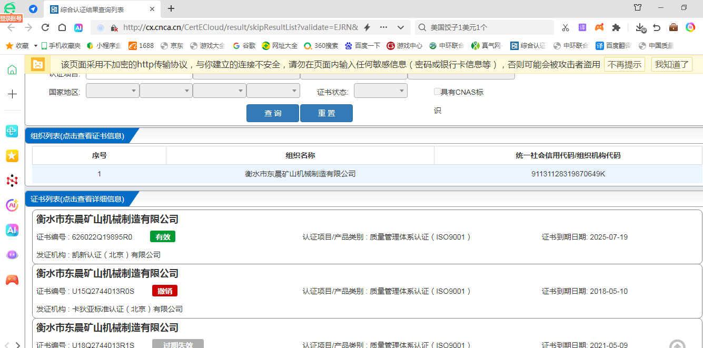
Task: Open the downloads manager icon
Action: coord(640,27)
